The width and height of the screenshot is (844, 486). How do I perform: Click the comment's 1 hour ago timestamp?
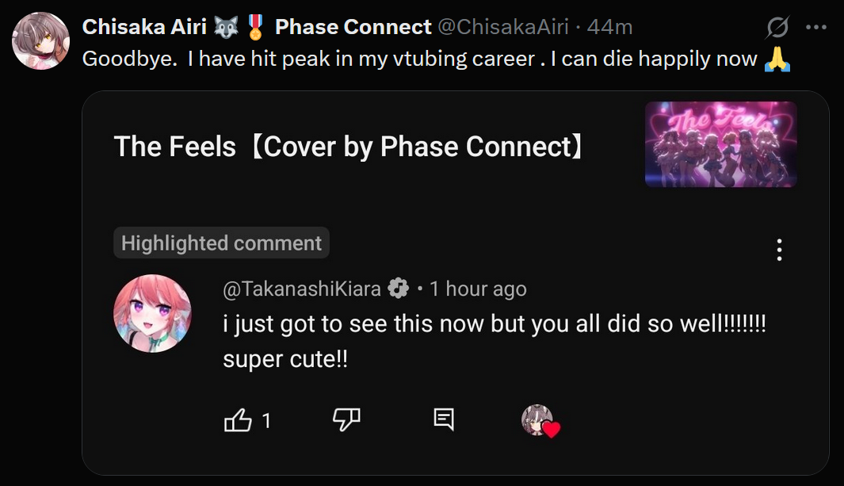click(x=478, y=289)
